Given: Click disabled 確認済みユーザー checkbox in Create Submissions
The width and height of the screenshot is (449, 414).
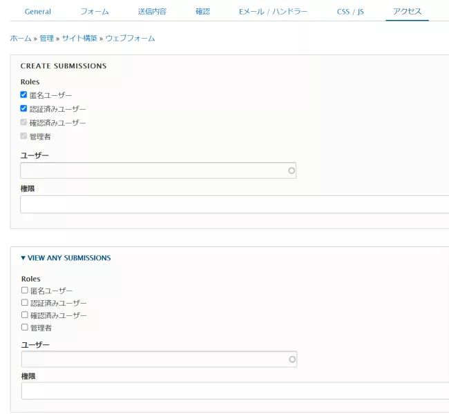Looking at the screenshot, I should pyautogui.click(x=23, y=122).
